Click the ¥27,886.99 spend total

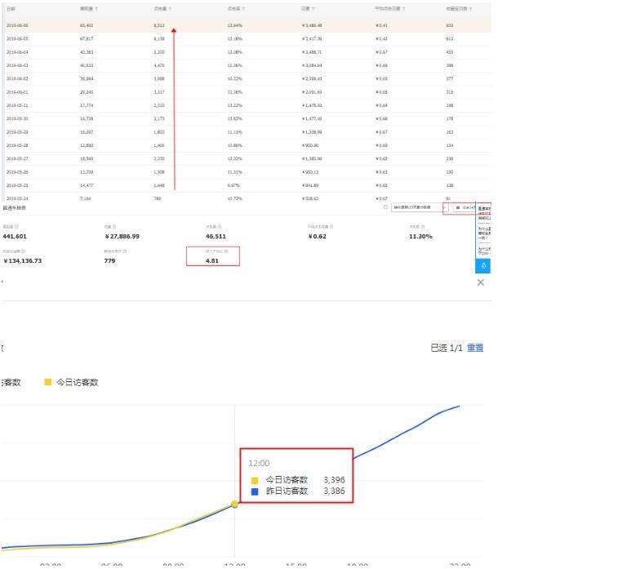pos(122,237)
